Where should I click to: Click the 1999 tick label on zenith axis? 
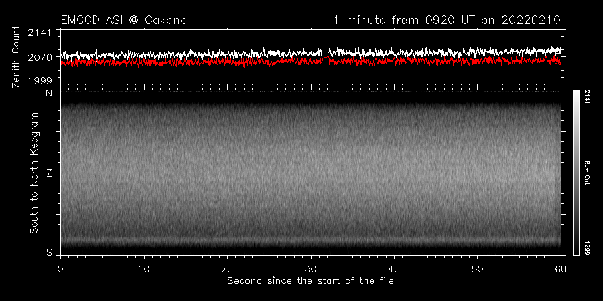(40, 81)
